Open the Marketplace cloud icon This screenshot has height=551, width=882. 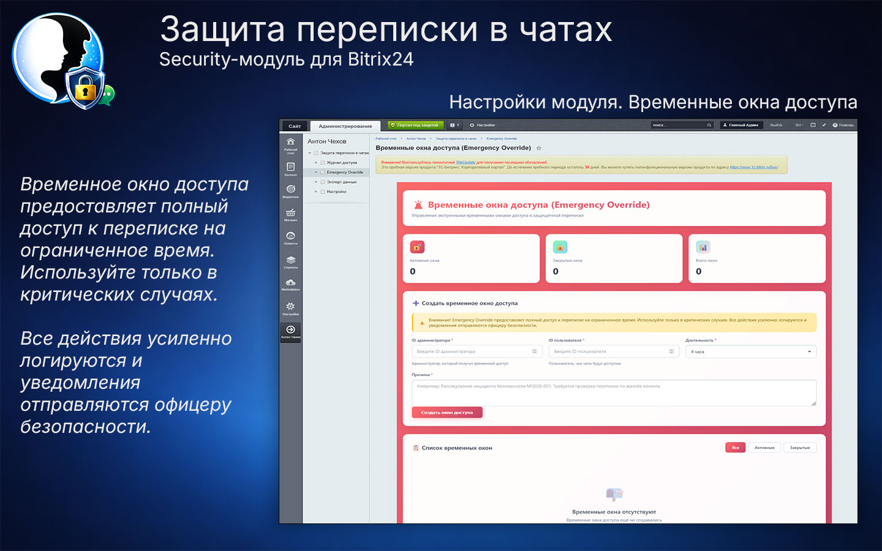290,283
